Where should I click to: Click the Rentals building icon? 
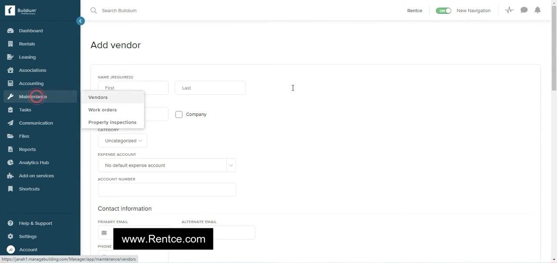pos(10,44)
